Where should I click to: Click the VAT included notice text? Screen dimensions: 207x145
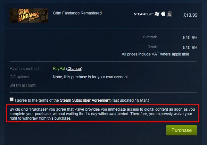coord(155,54)
